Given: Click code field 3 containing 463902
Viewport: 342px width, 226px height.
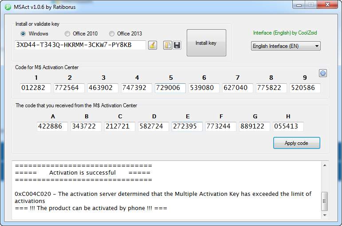Looking at the screenshot, I should tap(103, 88).
